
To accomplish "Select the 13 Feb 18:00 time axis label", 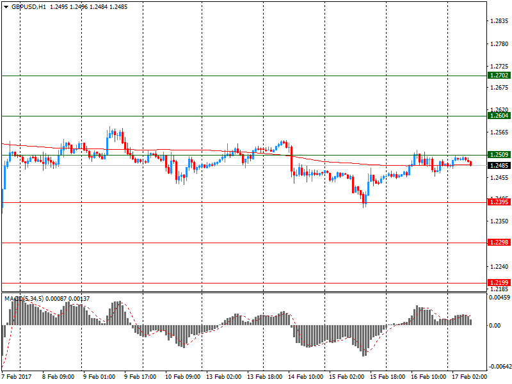I will pyautogui.click(x=264, y=377).
